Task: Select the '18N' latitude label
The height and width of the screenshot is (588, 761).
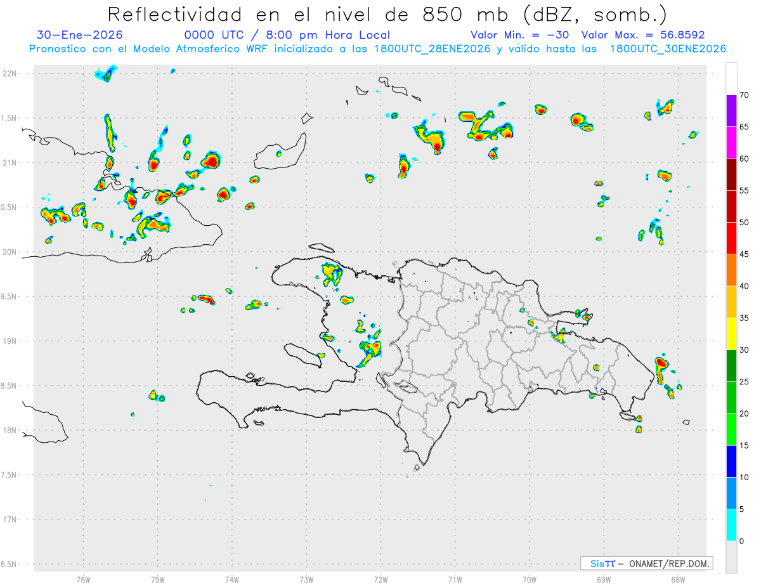Action: tap(10, 431)
